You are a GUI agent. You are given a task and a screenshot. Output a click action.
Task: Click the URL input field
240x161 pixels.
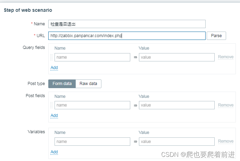[x=127, y=36]
